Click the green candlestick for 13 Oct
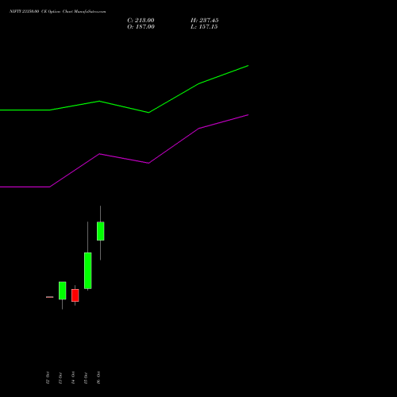Screen dimensions: 397x397 pyautogui.click(x=63, y=291)
